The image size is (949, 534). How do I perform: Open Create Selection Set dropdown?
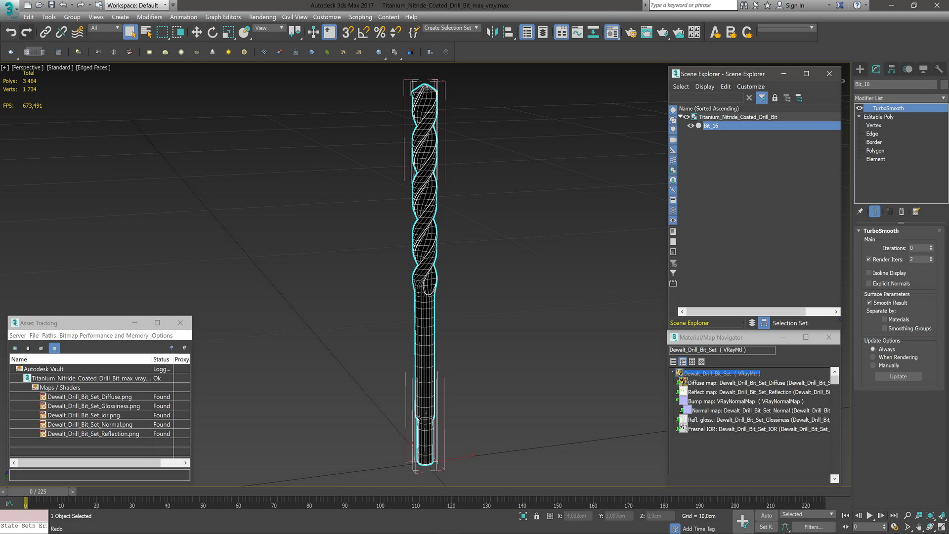click(451, 28)
